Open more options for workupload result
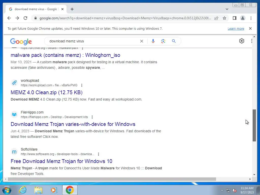This screenshot has width=260, height=195. (x=82, y=85)
